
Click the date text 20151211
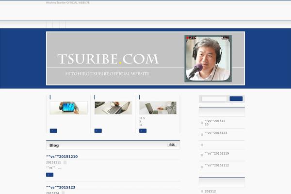53,162
